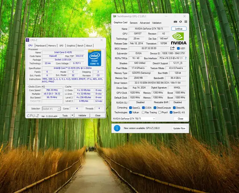Toggle the Vulkan checkbox
239x193 pixels.
point(130,112)
